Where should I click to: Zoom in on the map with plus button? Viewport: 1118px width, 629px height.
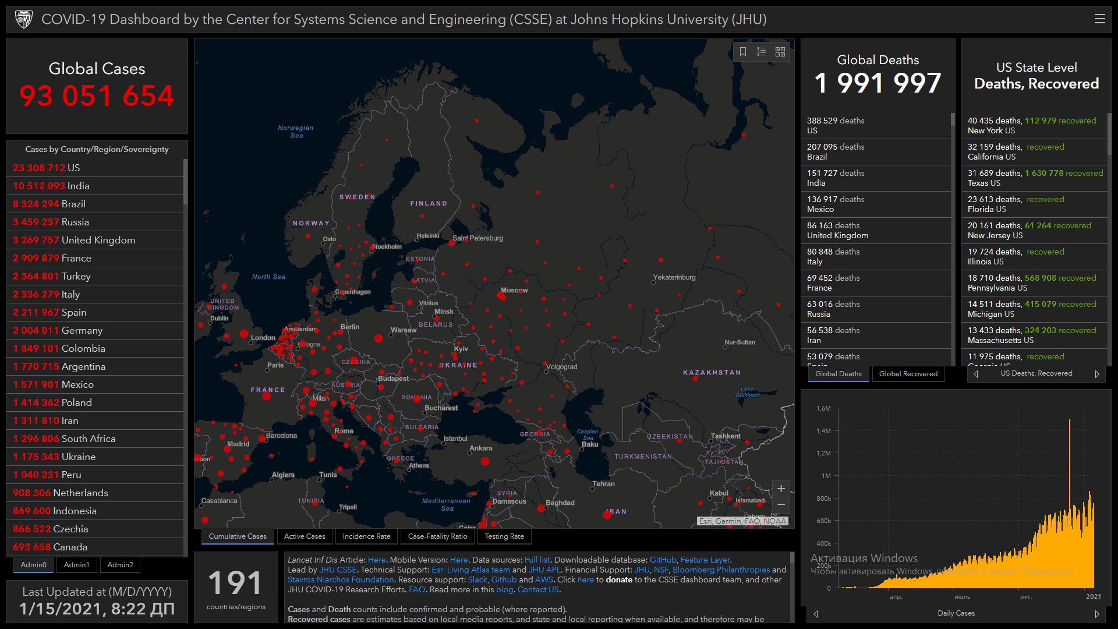point(781,489)
